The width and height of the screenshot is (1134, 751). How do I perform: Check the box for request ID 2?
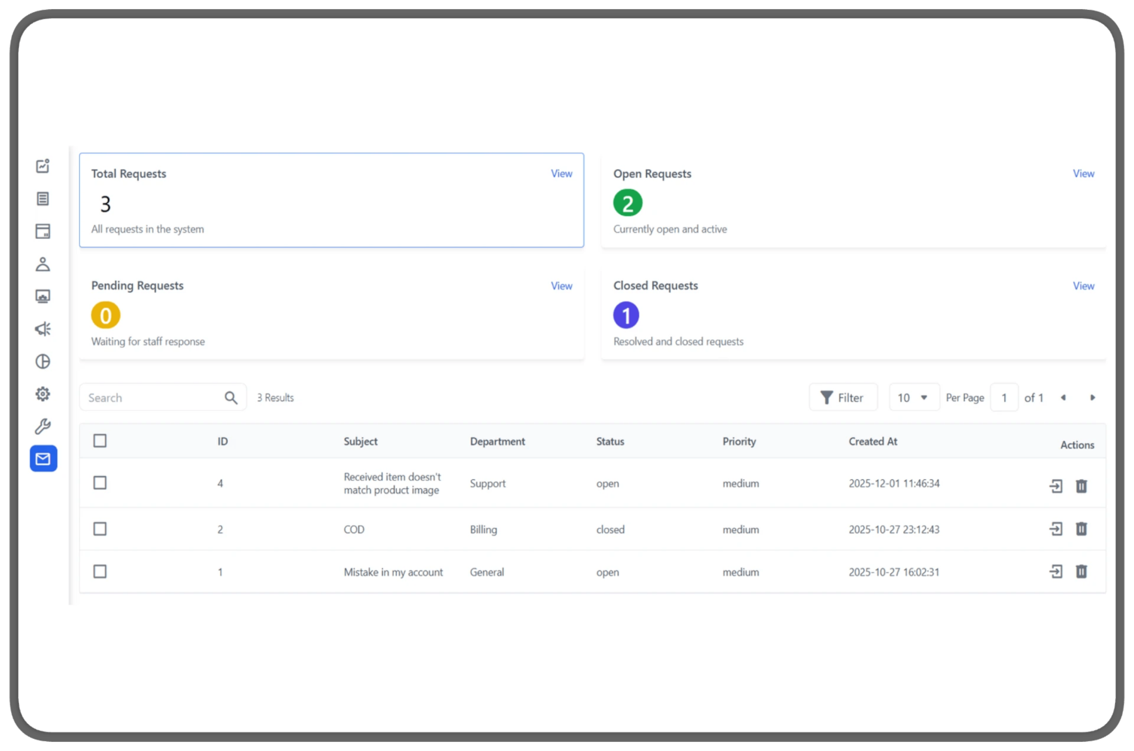pyautogui.click(x=100, y=529)
